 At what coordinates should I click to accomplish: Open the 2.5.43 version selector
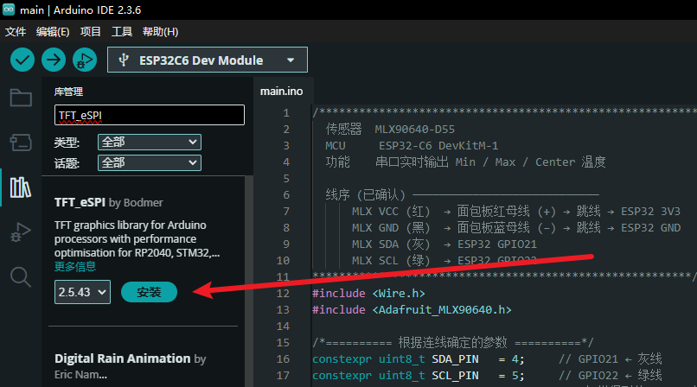83,292
